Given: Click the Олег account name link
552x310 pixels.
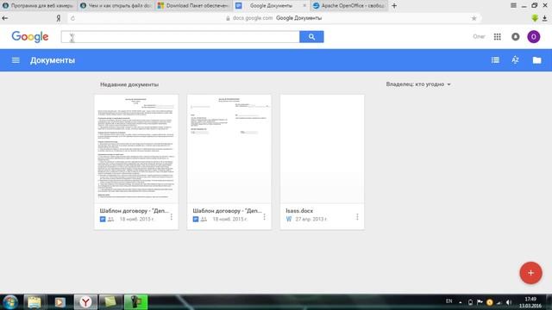Looking at the screenshot, I should tap(479, 36).
